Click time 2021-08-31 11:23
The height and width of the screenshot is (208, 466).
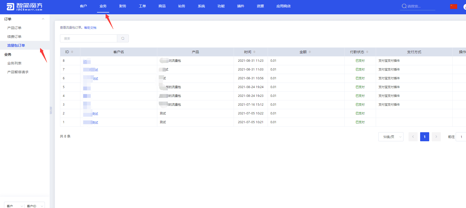click(x=251, y=61)
